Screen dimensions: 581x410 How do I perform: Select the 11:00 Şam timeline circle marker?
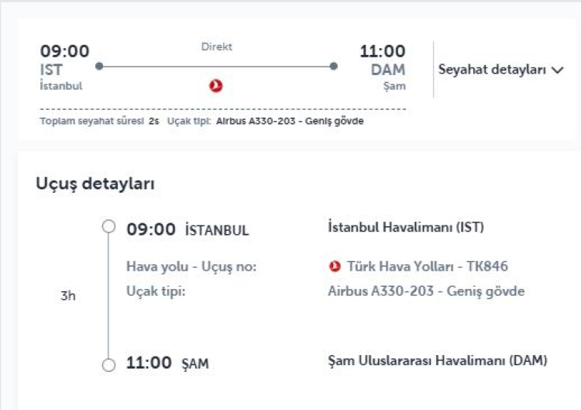coord(108,363)
